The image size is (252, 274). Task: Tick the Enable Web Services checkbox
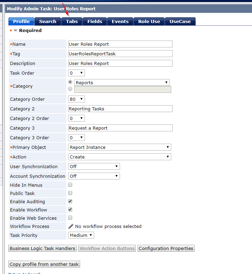pos(70,218)
